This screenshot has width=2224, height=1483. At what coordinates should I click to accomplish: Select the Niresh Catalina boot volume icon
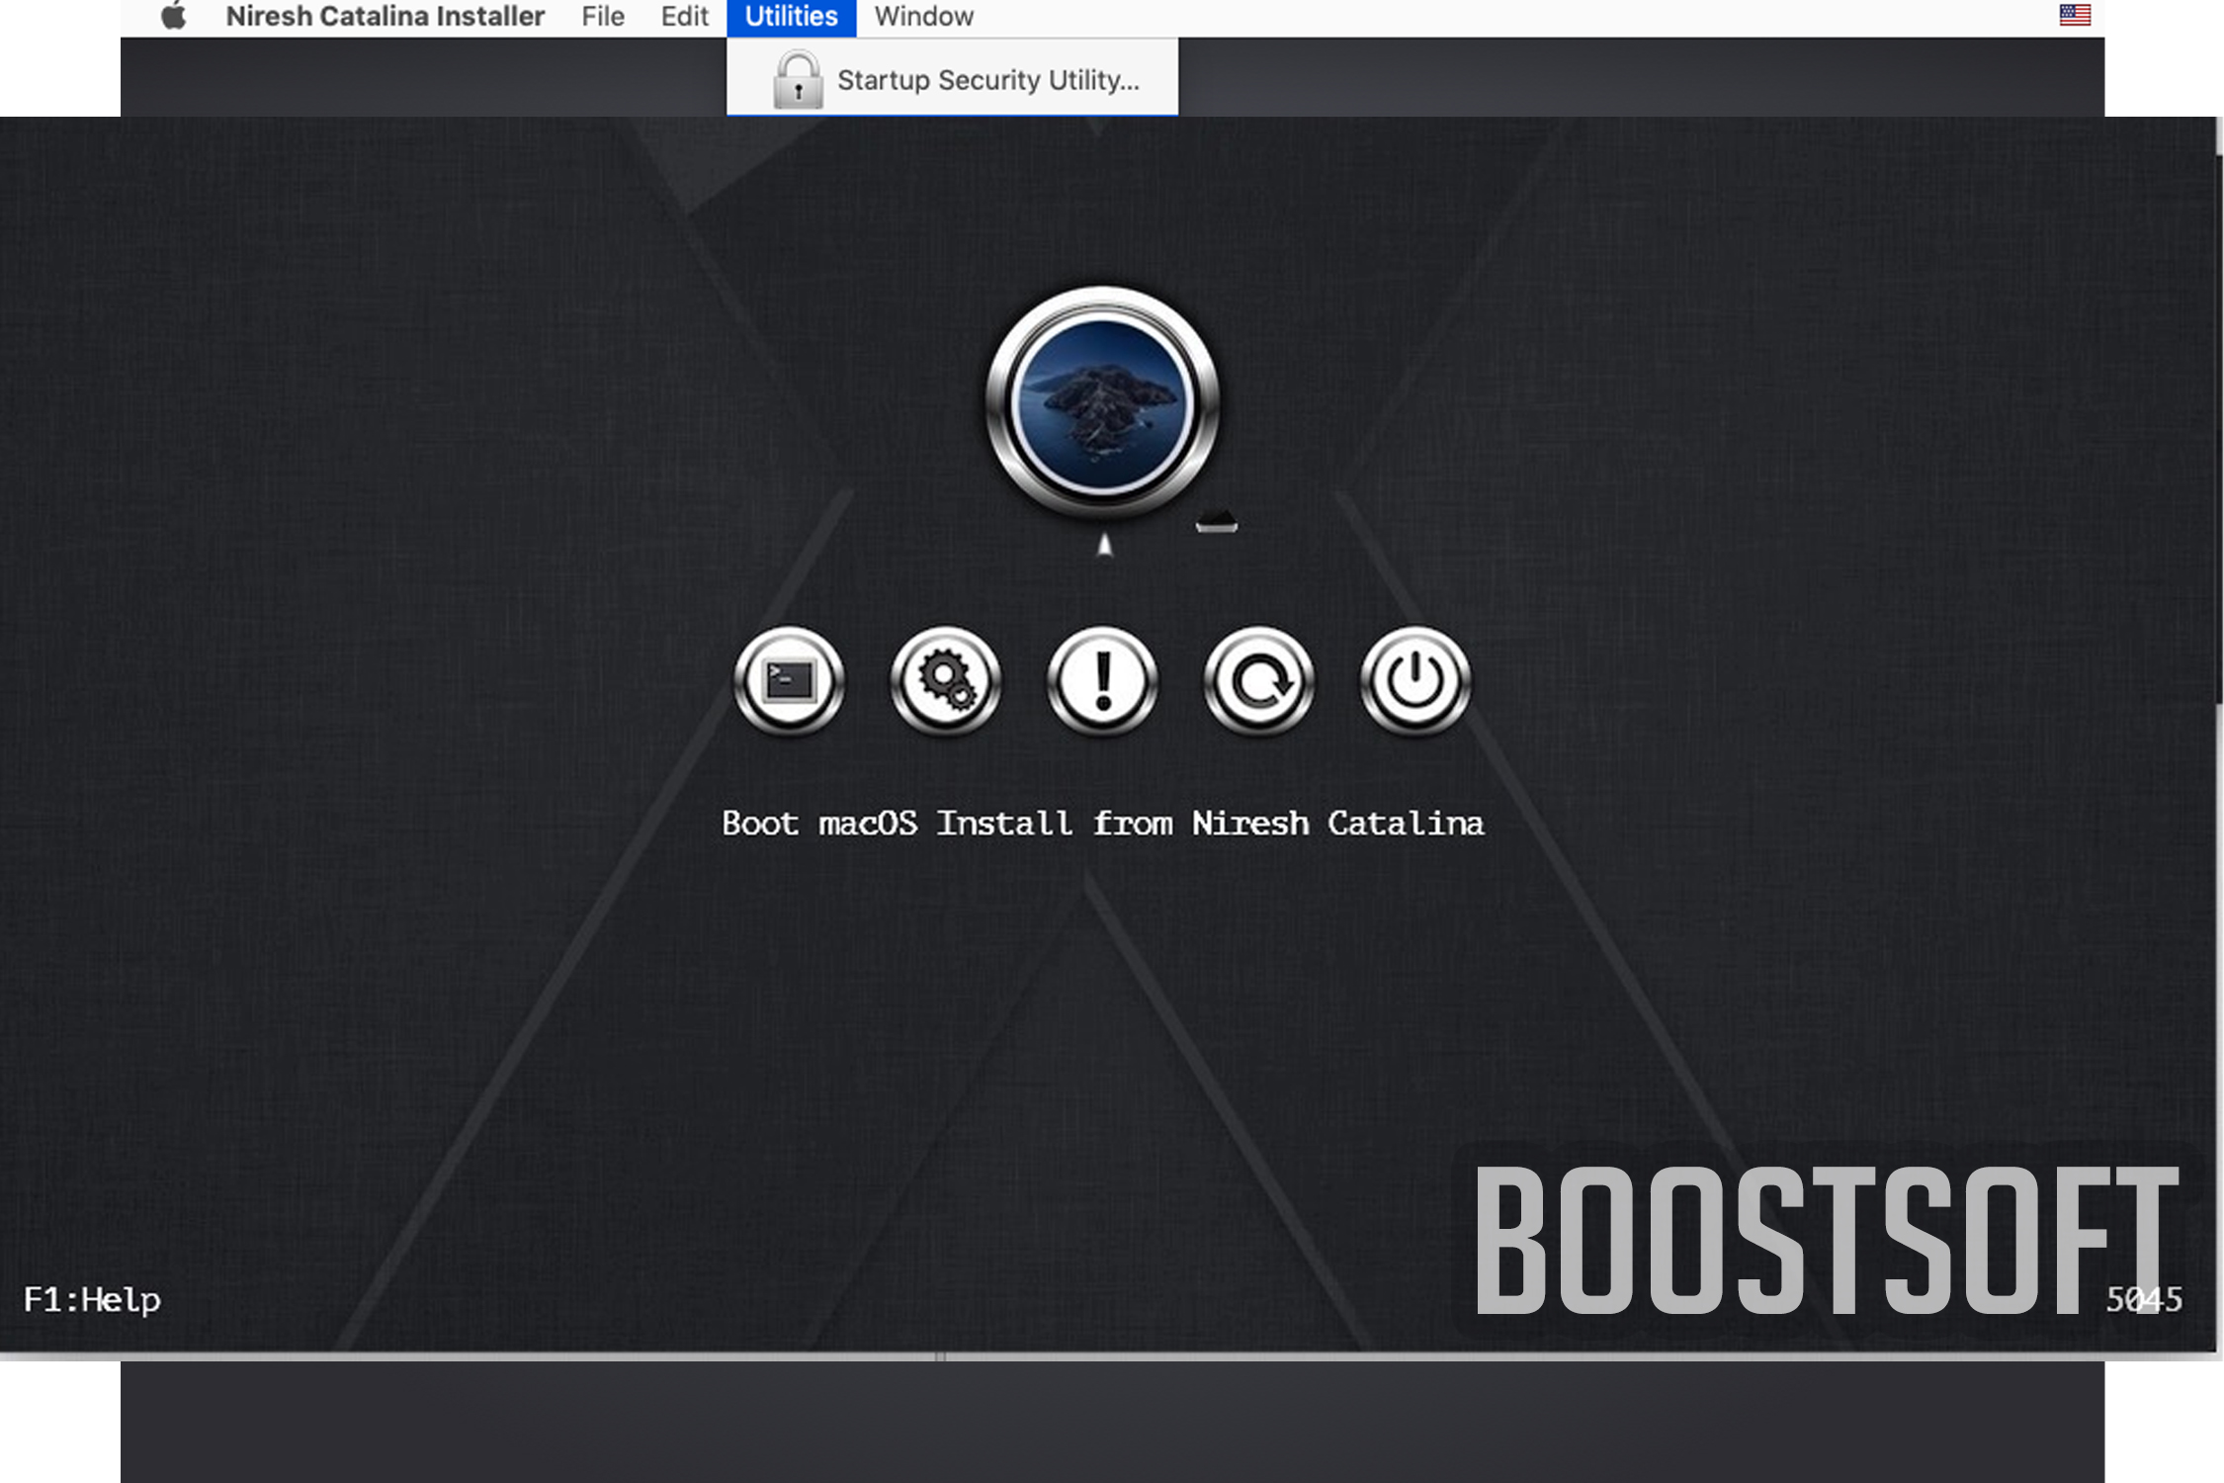coord(1102,403)
